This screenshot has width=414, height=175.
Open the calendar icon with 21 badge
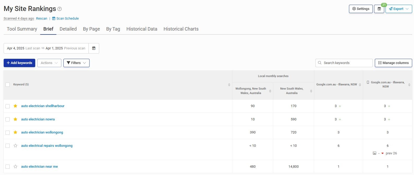tap(379, 9)
